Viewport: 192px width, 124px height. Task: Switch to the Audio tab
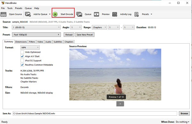tap(48, 42)
